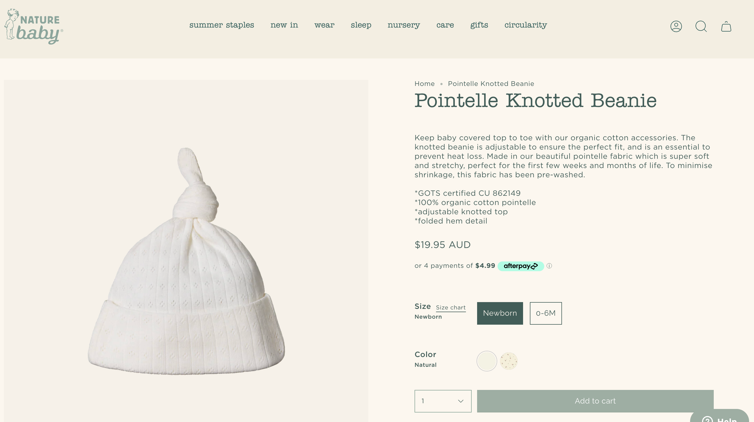
Task: Go to Home via breadcrumb
Action: coord(424,84)
